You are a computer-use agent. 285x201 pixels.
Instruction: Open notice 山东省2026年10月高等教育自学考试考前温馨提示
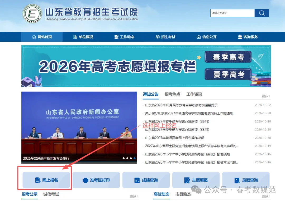pos(181,105)
